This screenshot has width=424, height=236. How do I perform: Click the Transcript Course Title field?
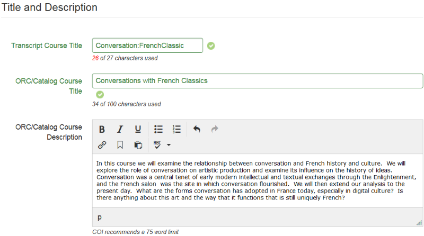[147, 46]
